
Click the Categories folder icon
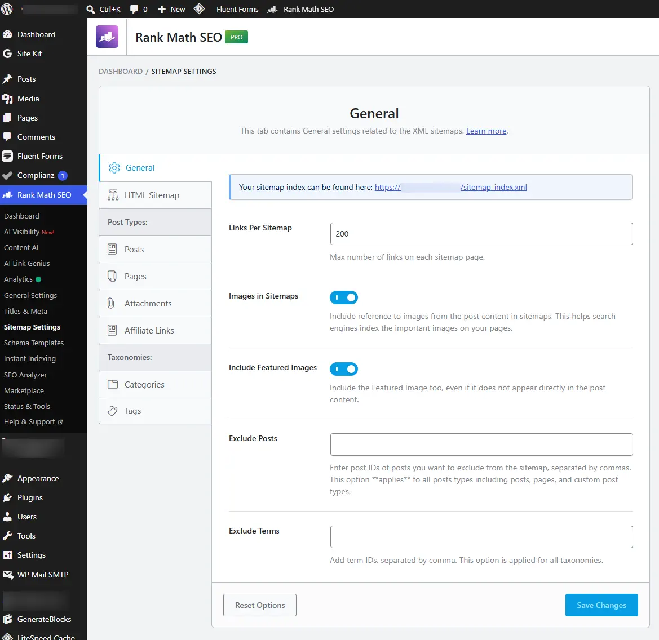[113, 384]
